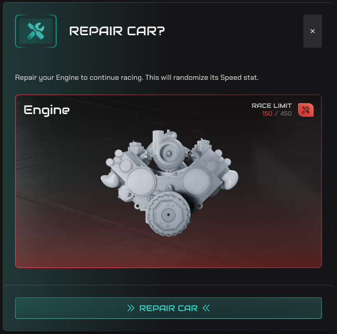Click the Engine part title
Screen dimensions: 337x334
click(47, 110)
